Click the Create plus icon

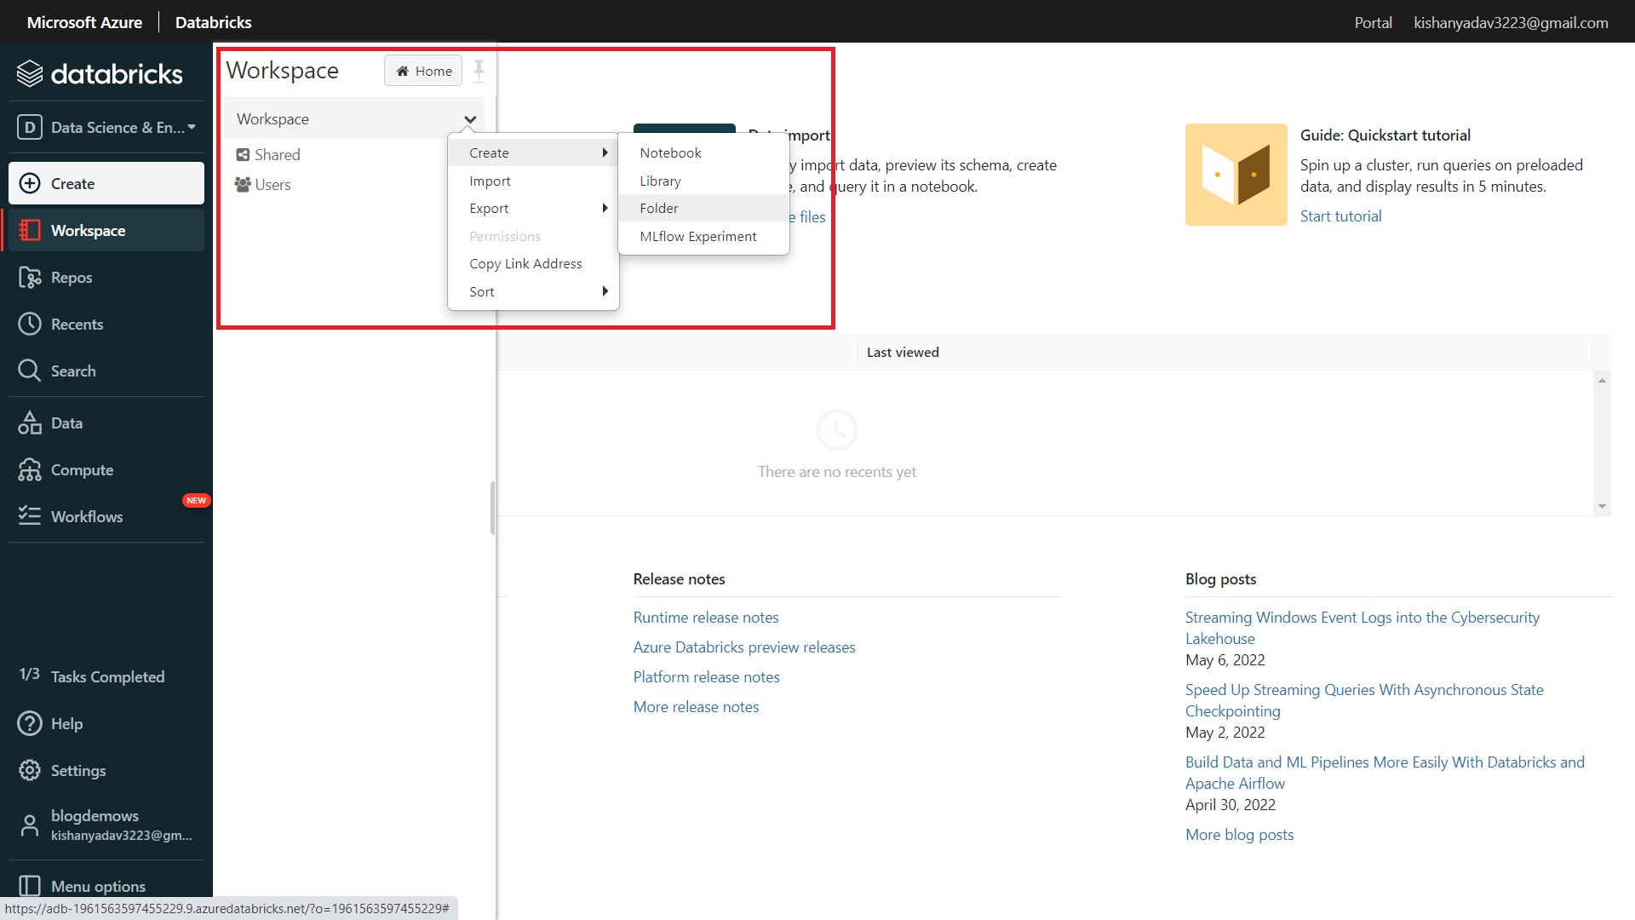(30, 183)
